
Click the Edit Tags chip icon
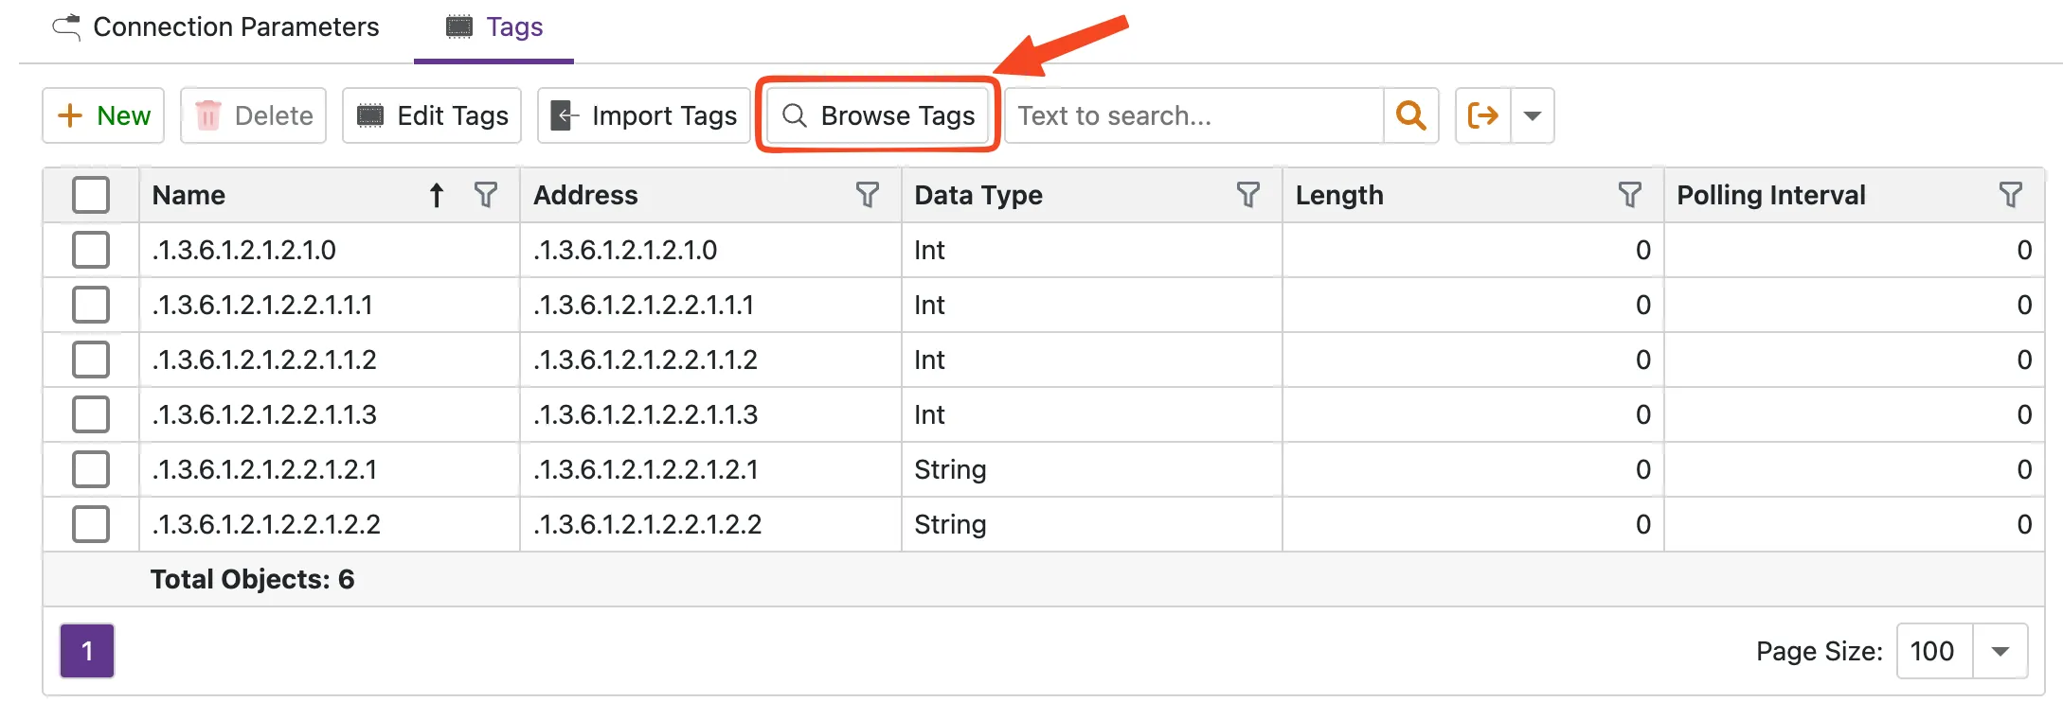(370, 114)
